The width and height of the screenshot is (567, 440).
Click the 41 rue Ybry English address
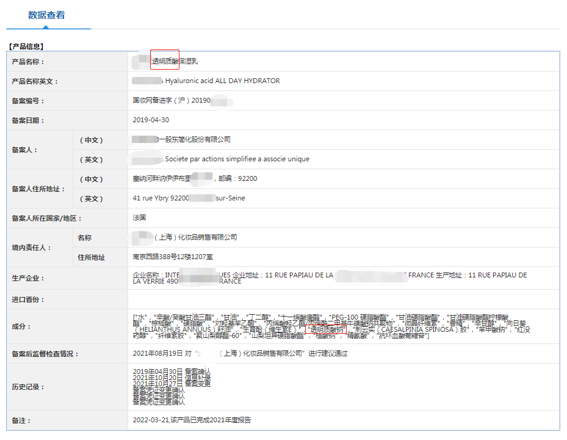(189, 198)
